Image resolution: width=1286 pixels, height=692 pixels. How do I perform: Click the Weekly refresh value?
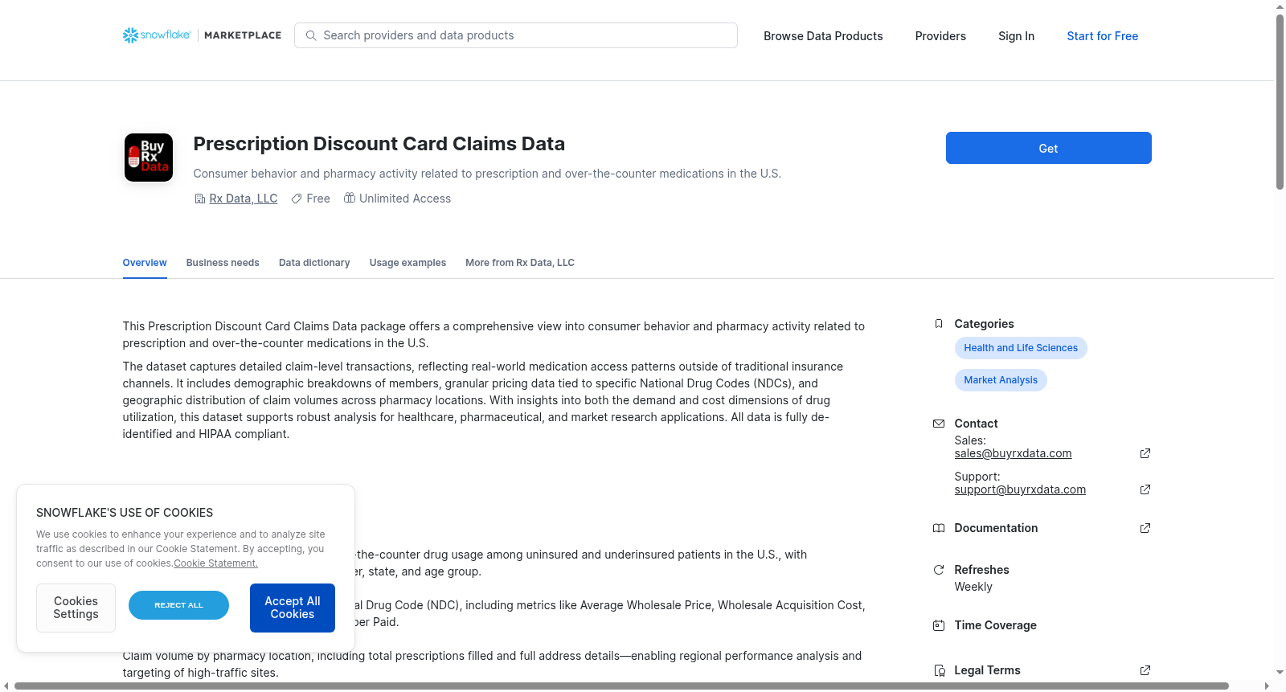pos(973,587)
